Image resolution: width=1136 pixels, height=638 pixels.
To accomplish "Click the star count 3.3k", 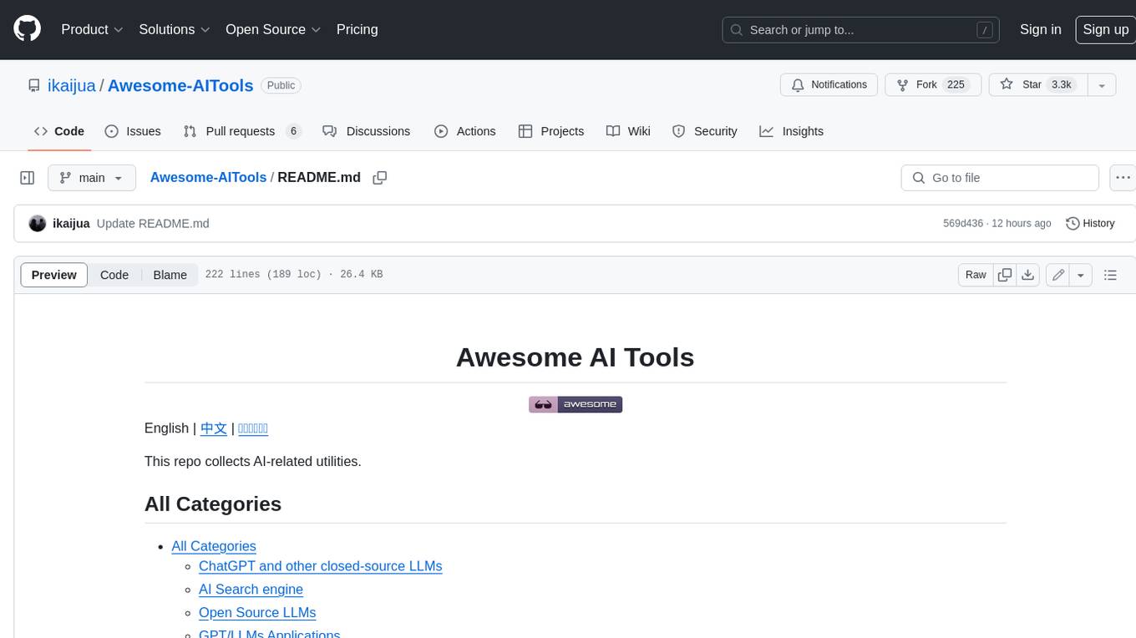I will point(1062,85).
